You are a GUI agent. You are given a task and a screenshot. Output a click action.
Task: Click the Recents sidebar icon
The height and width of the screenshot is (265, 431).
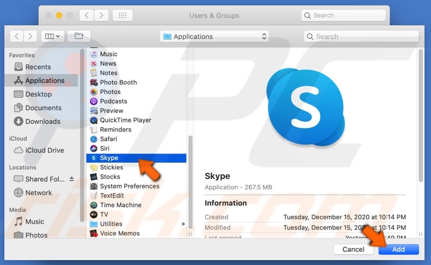[x=19, y=67]
